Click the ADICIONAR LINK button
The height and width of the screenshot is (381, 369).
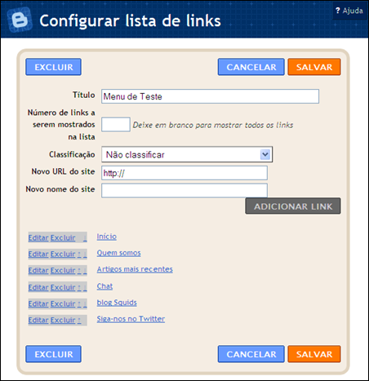[x=293, y=206]
